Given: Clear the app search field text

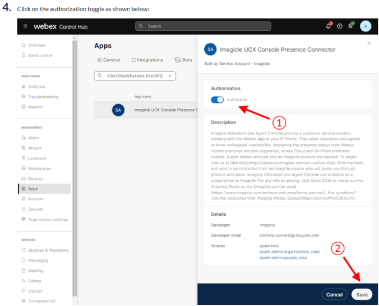Looking at the screenshot, I should coord(170,76).
